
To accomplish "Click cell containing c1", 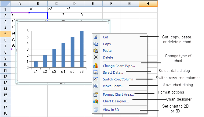I will pyautogui.click(x=38, y=10).
